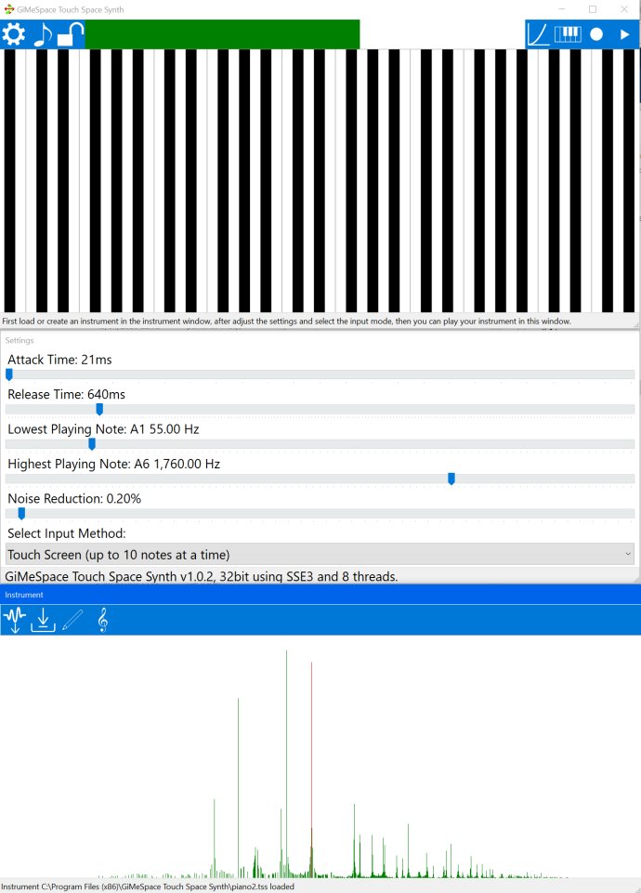Click the Attack Time slider handle
Image resolution: width=641 pixels, height=893 pixels.
click(9, 374)
